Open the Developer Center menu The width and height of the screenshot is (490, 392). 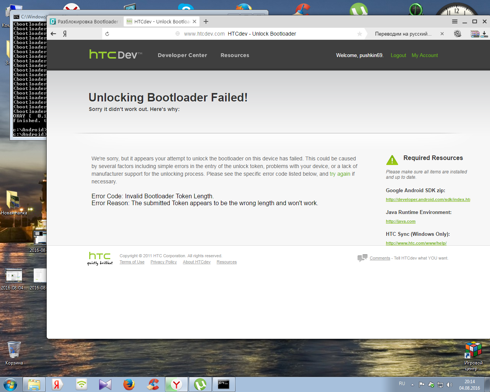click(x=182, y=55)
